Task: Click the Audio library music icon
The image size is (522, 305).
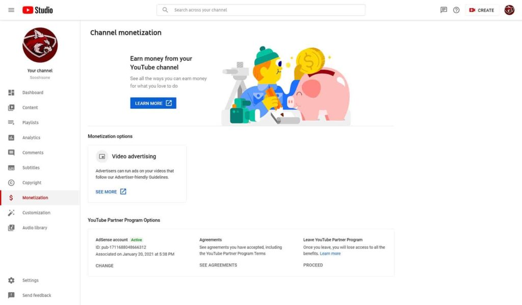Action: click(11, 228)
